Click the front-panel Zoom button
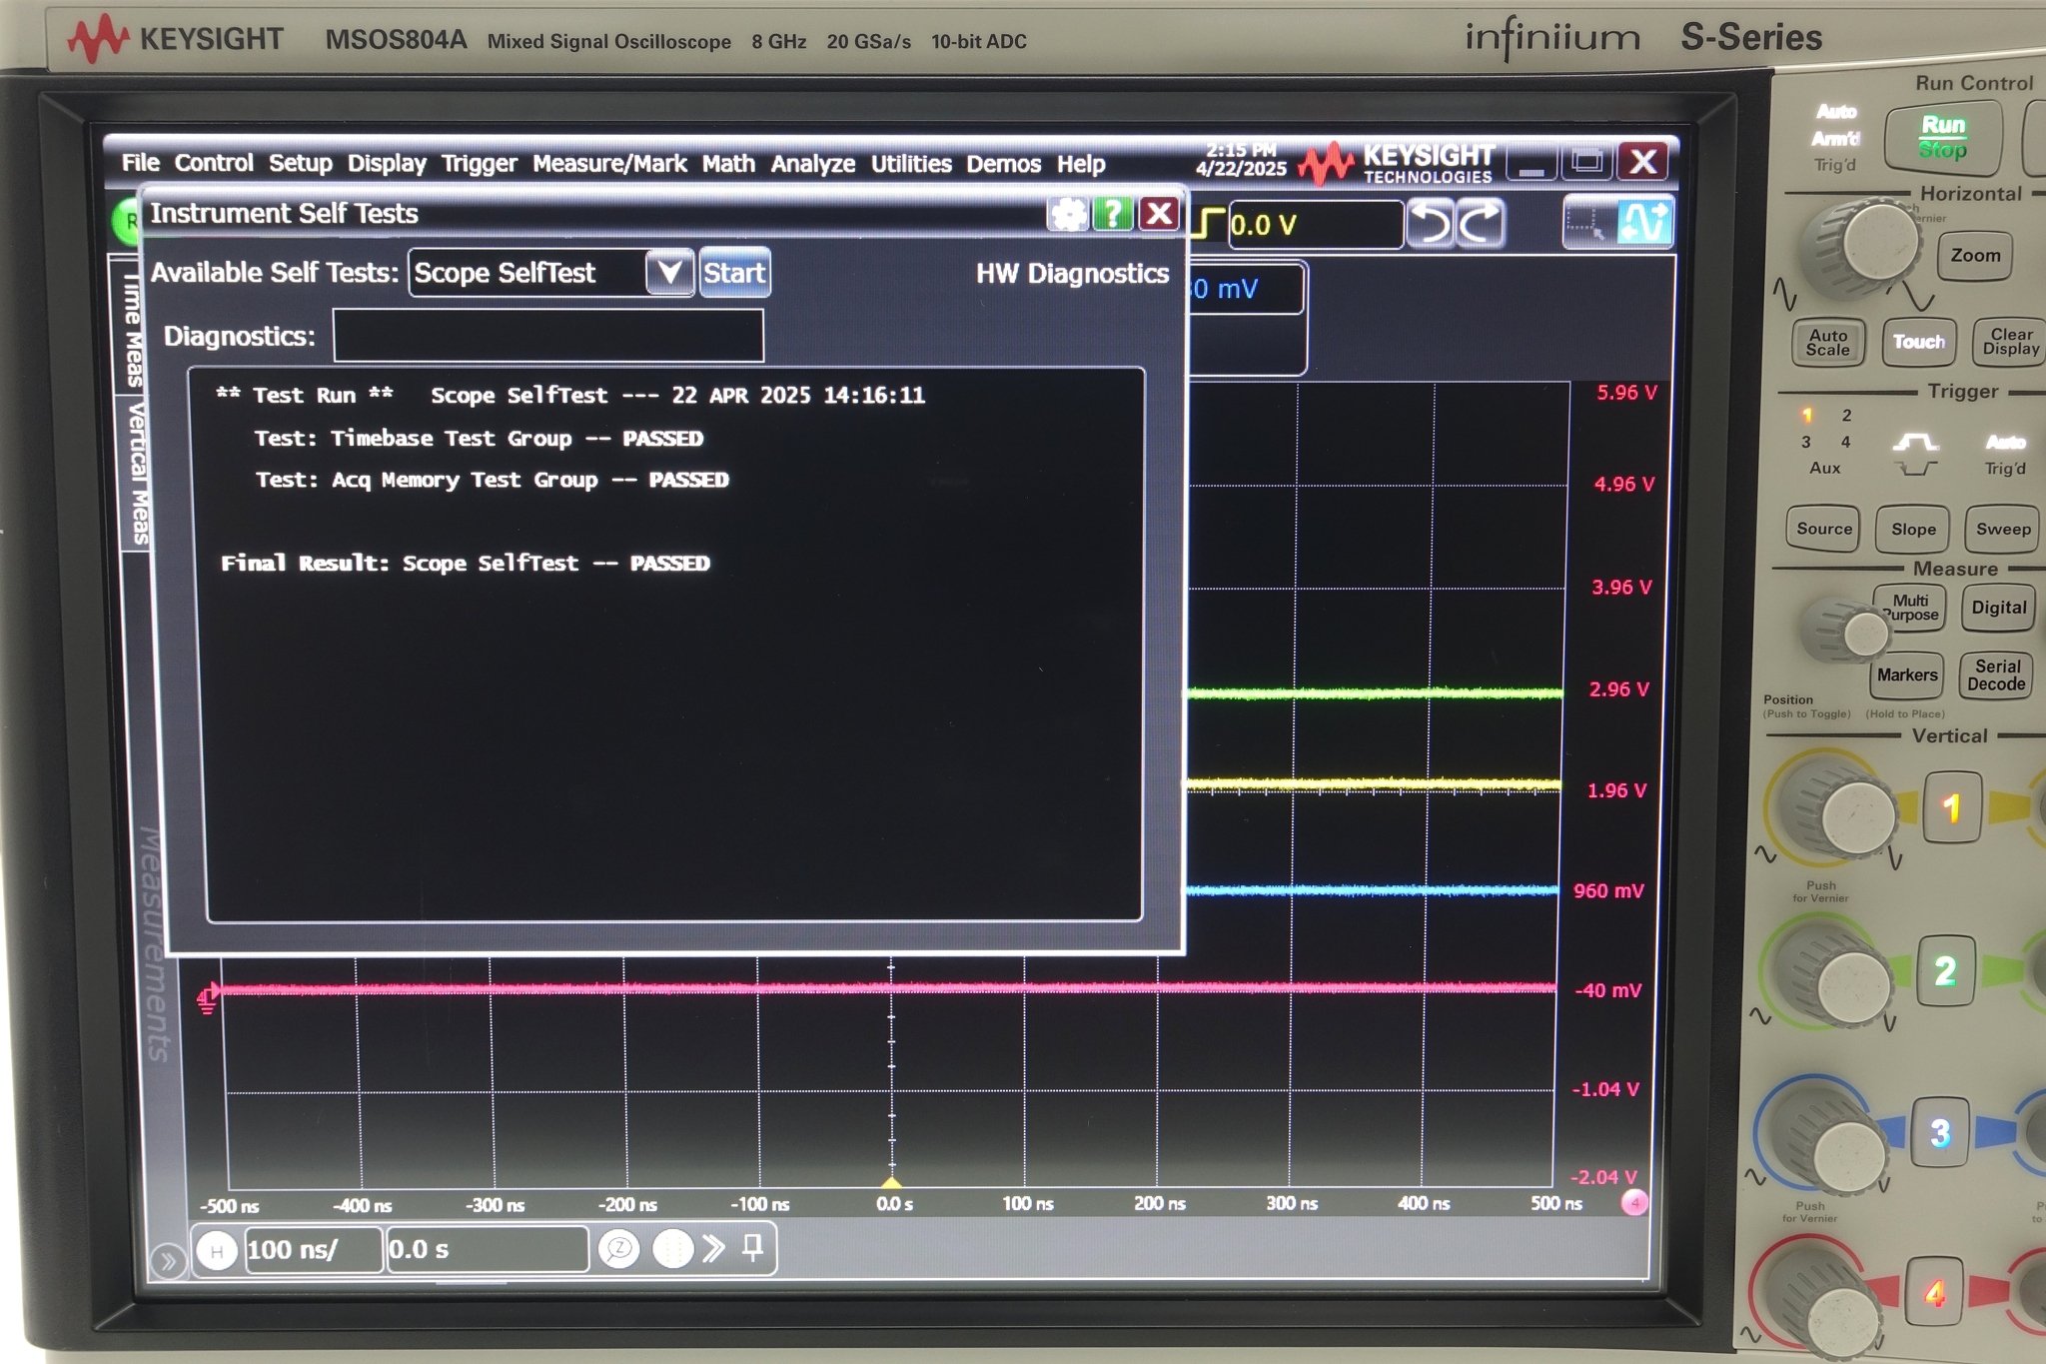Image resolution: width=2046 pixels, height=1364 pixels. (x=1975, y=256)
